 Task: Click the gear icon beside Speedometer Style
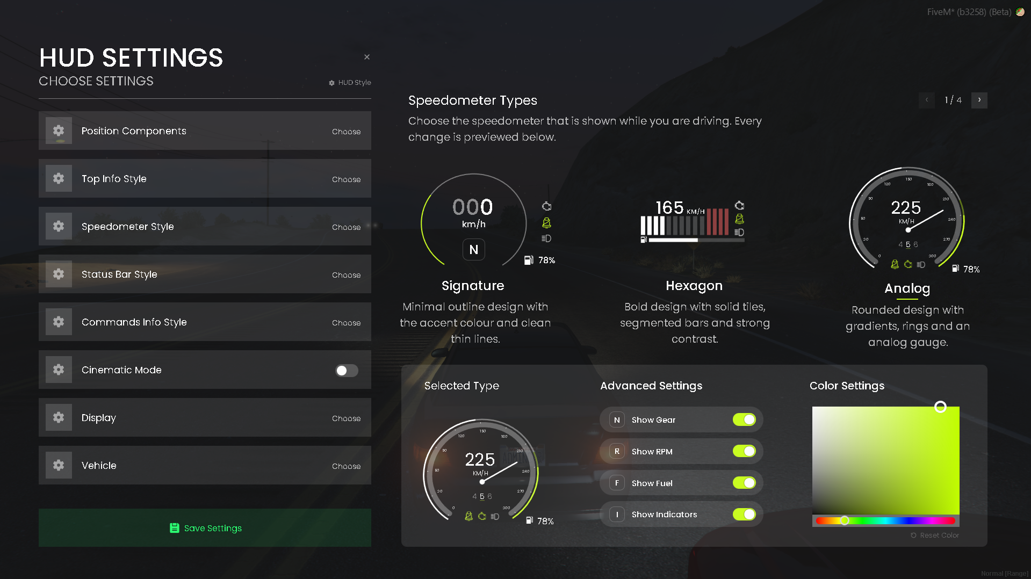click(x=59, y=226)
